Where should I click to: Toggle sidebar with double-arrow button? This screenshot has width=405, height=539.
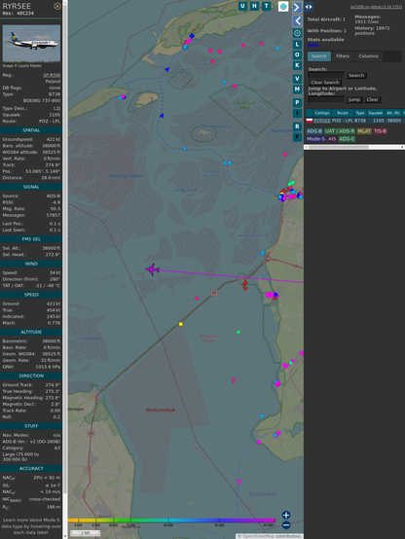point(309,7)
